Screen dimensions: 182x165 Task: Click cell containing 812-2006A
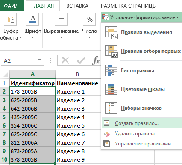coord(32,142)
